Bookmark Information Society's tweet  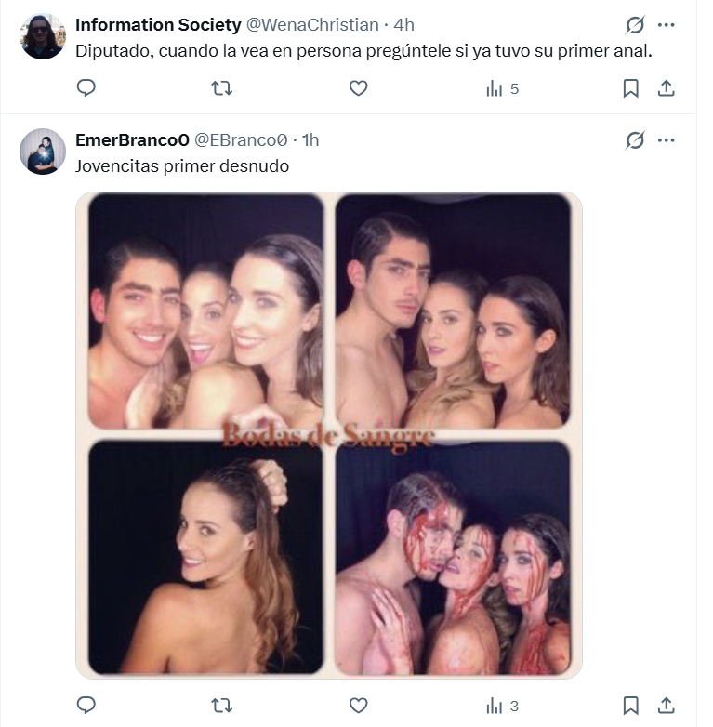click(x=630, y=88)
